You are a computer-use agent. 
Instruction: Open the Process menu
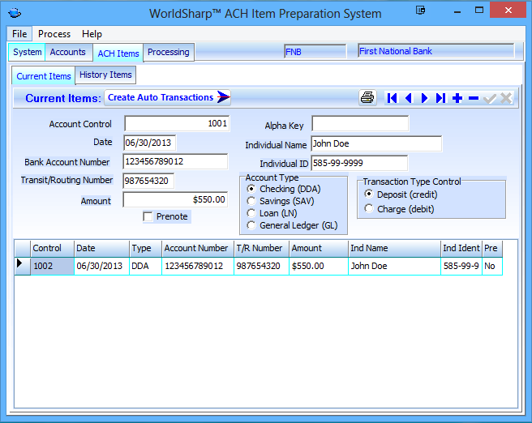(54, 34)
